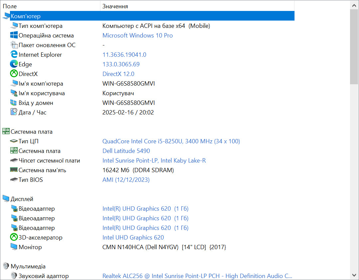
Task: Click the Поле column header
Action: click(x=50, y=6)
